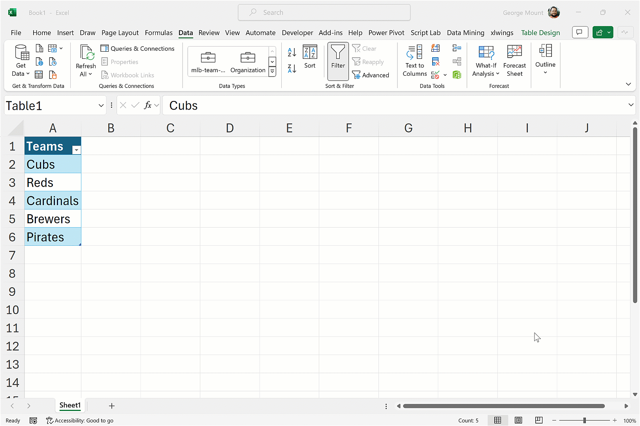The height and width of the screenshot is (426, 640).
Task: Open the custom Sort dialog
Action: [x=310, y=57]
